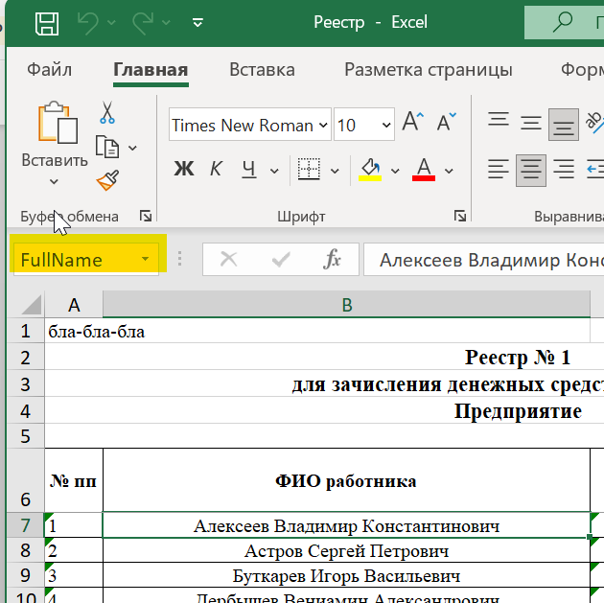The height and width of the screenshot is (603, 604).
Task: Click the Cut scissors icon
Action: pyautogui.click(x=107, y=112)
